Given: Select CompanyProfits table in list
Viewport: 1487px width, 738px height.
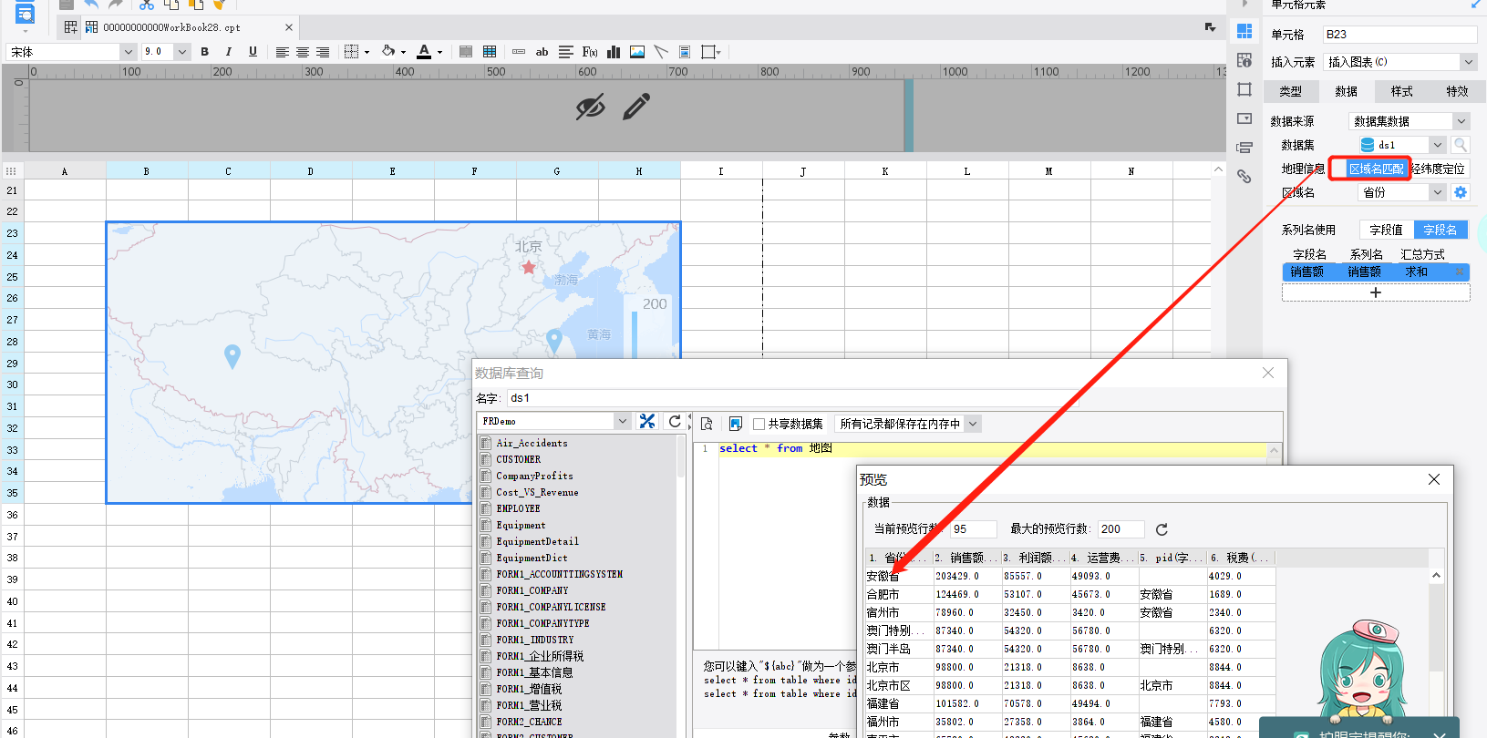Looking at the screenshot, I should pyautogui.click(x=534, y=476).
